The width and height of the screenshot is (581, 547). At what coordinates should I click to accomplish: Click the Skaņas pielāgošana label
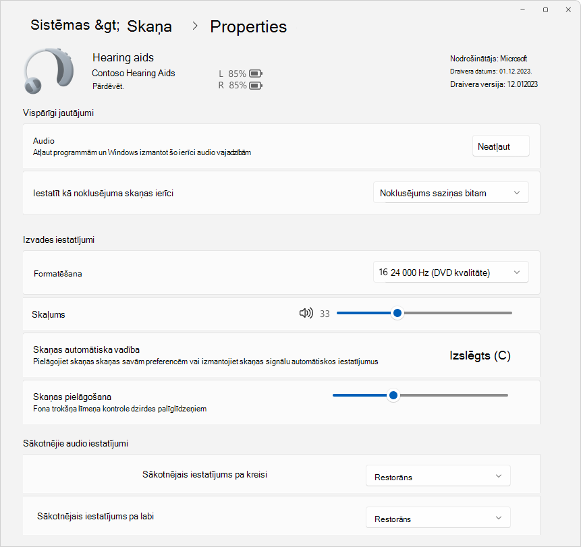pyautogui.click(x=72, y=397)
